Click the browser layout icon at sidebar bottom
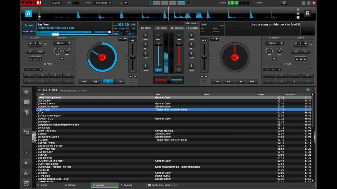 click(27, 183)
